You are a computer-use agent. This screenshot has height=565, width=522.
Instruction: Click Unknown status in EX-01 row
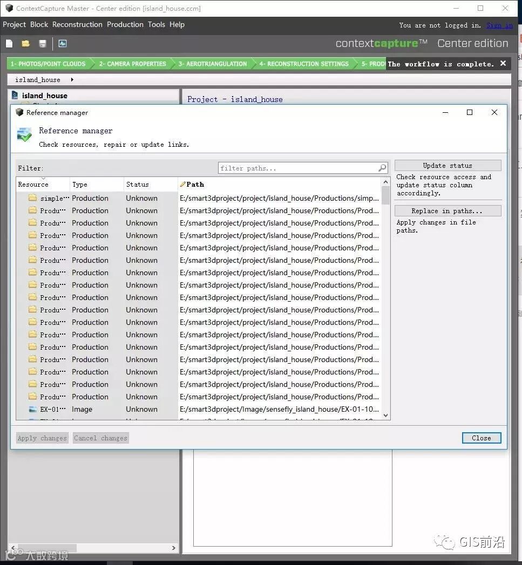tap(141, 410)
